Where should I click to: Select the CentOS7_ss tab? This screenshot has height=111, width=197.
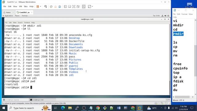[24, 12]
